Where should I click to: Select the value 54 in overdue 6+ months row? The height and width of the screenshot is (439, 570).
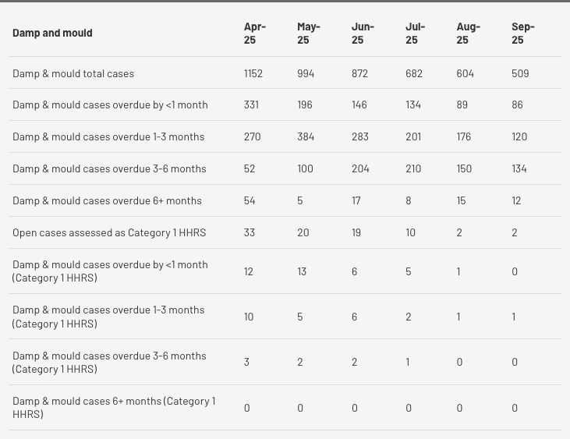250,200
